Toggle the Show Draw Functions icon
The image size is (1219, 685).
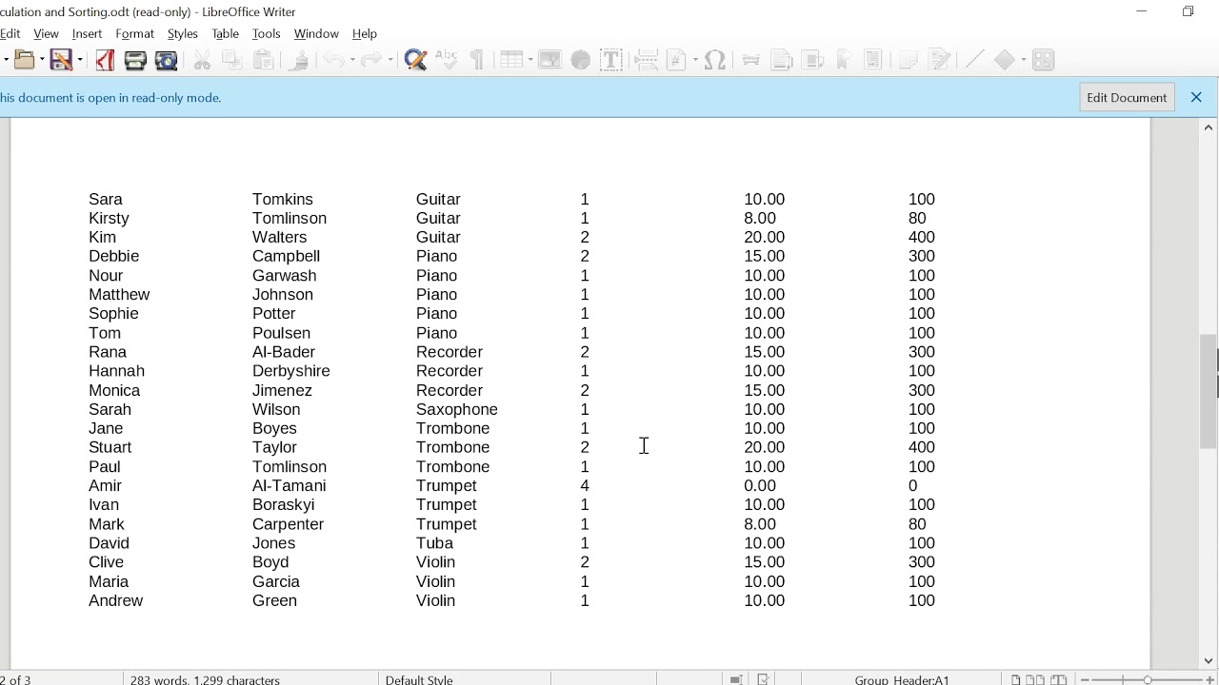[1043, 60]
